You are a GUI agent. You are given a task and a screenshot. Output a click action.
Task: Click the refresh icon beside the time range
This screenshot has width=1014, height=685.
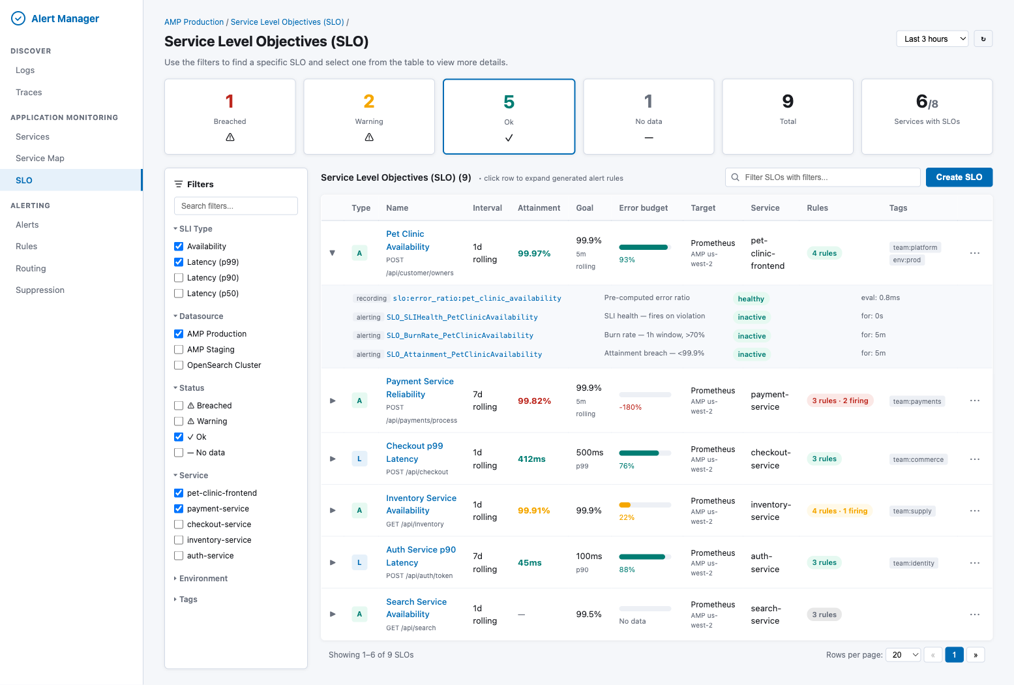point(983,38)
